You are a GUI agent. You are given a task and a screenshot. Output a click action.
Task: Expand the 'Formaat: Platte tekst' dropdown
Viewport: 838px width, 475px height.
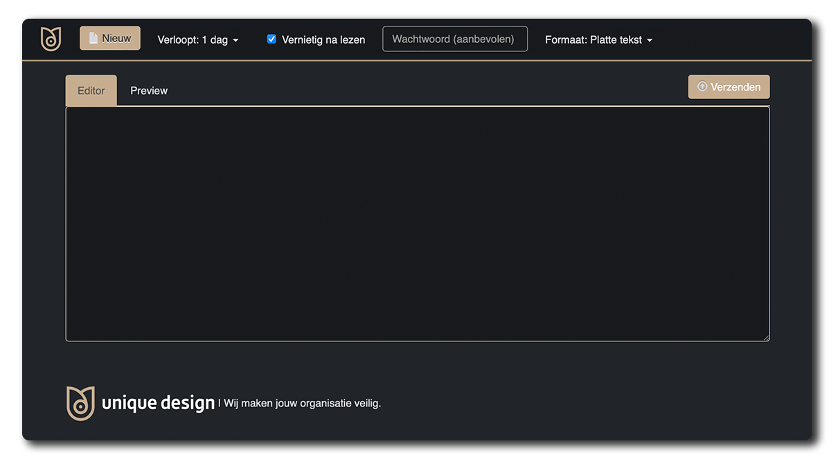click(598, 40)
